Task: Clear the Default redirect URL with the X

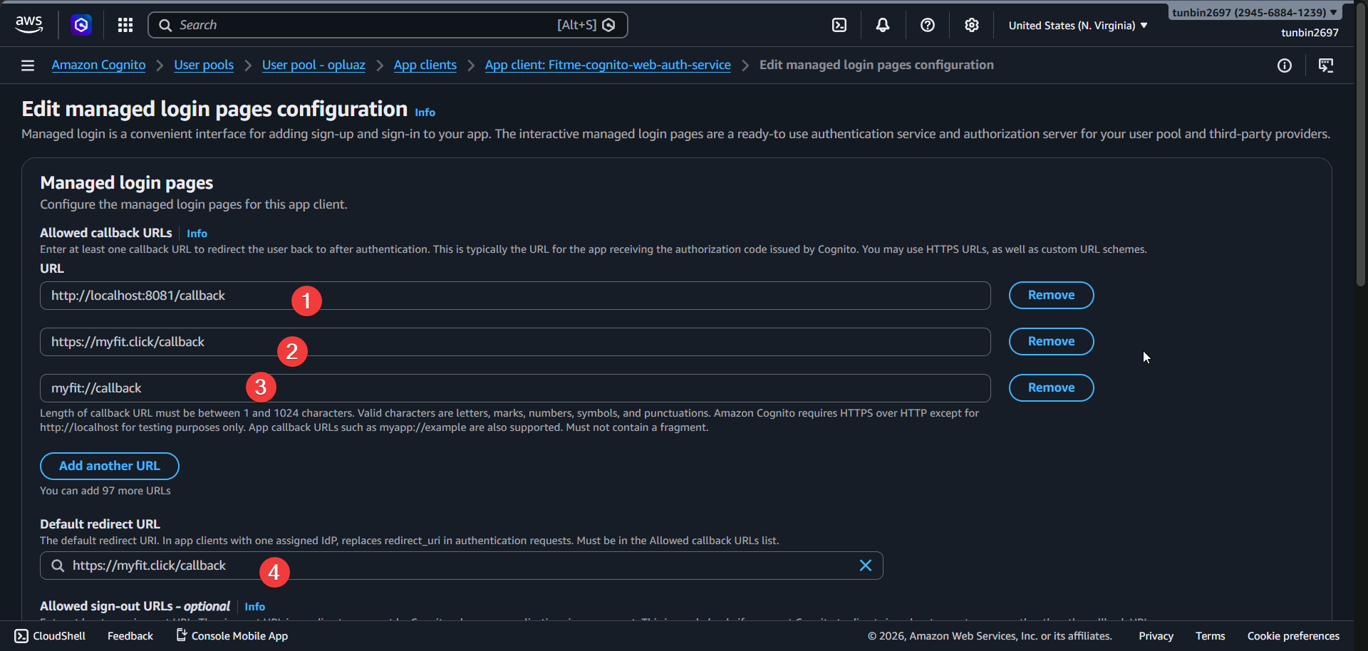Action: (865, 565)
